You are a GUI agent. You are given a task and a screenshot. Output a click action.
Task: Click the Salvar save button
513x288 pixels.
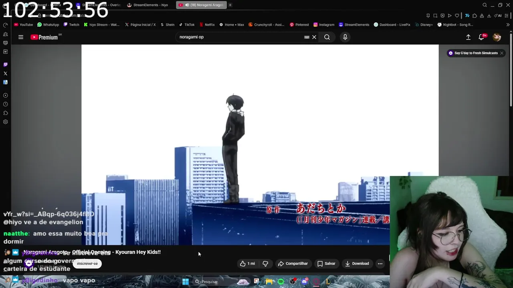326,264
